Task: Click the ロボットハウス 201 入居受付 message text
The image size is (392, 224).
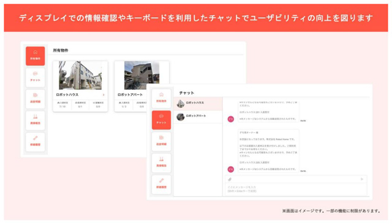Action: click(x=254, y=113)
